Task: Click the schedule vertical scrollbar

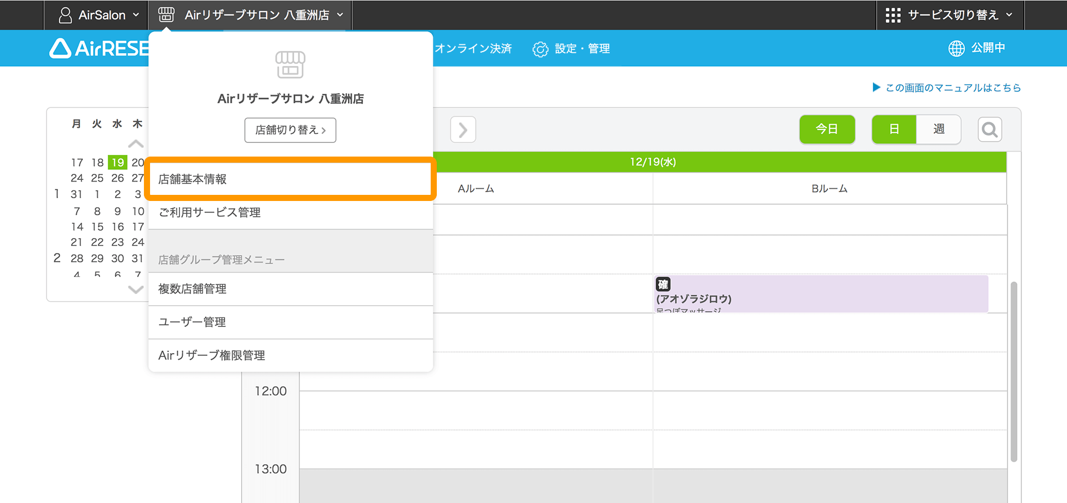Action: tap(1014, 371)
